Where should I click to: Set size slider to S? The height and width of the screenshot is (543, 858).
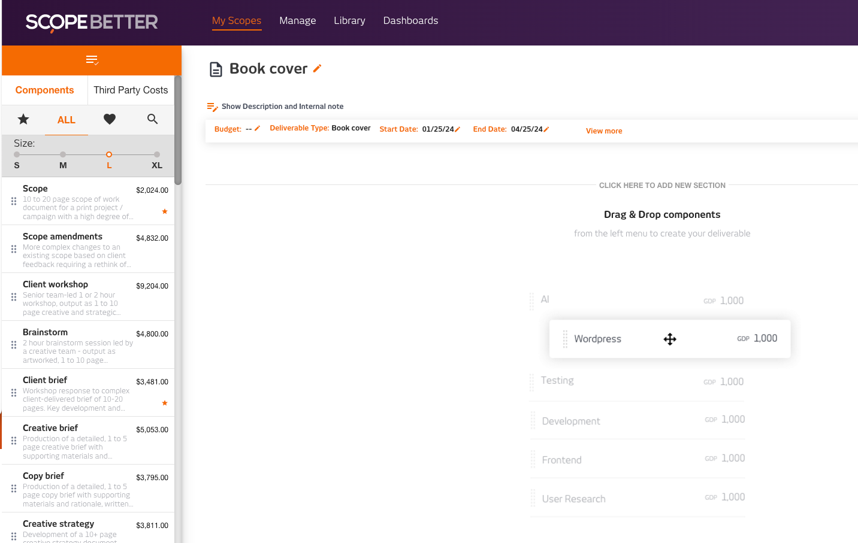click(17, 154)
